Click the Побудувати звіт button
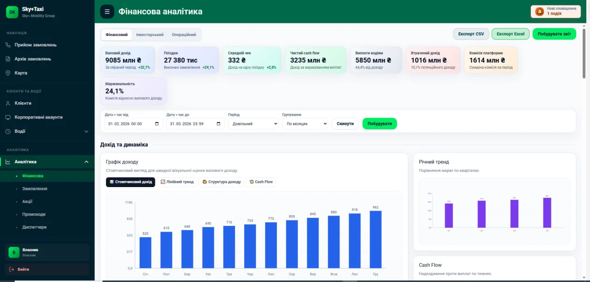Screen dimensions: 590x282 coord(554,34)
